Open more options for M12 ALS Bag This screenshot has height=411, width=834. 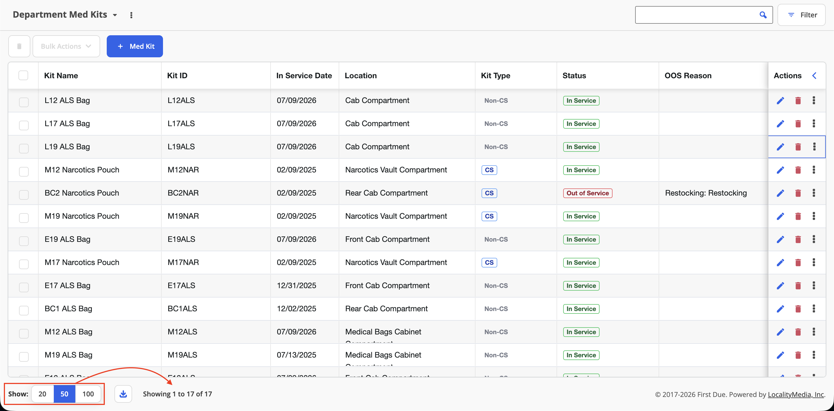814,332
